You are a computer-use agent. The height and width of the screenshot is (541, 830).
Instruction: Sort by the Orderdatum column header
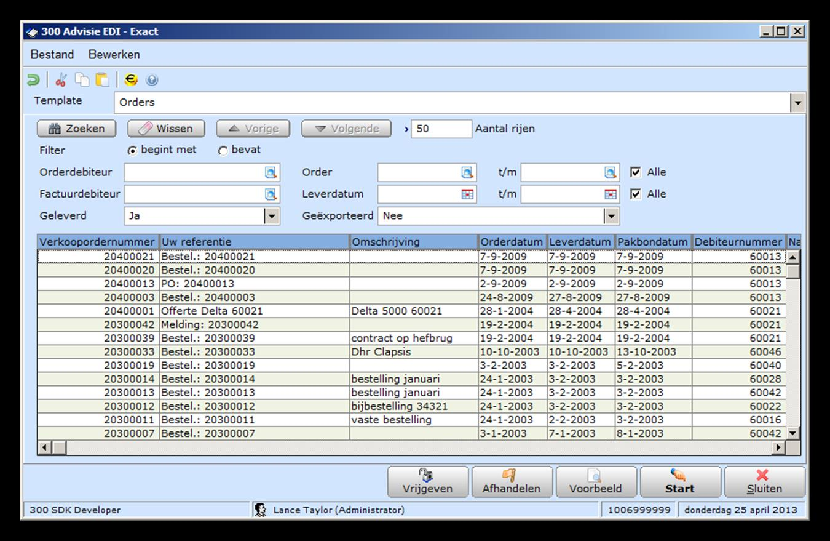coord(513,242)
